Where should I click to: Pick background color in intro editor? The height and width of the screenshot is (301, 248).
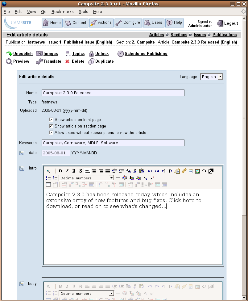point(138,178)
